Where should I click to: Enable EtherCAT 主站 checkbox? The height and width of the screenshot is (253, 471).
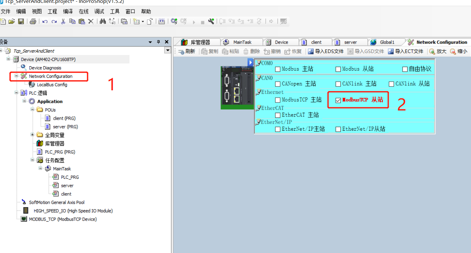(278, 115)
